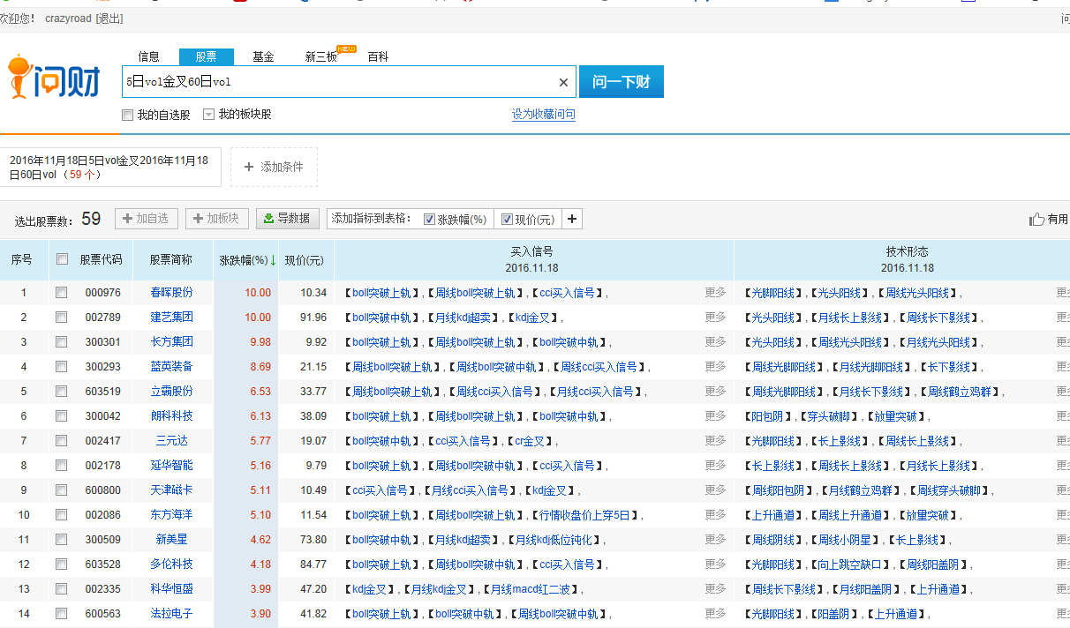The height and width of the screenshot is (628, 1070).
Task: Open the 我的板块股 dropdown arrow
Action: pos(209,115)
